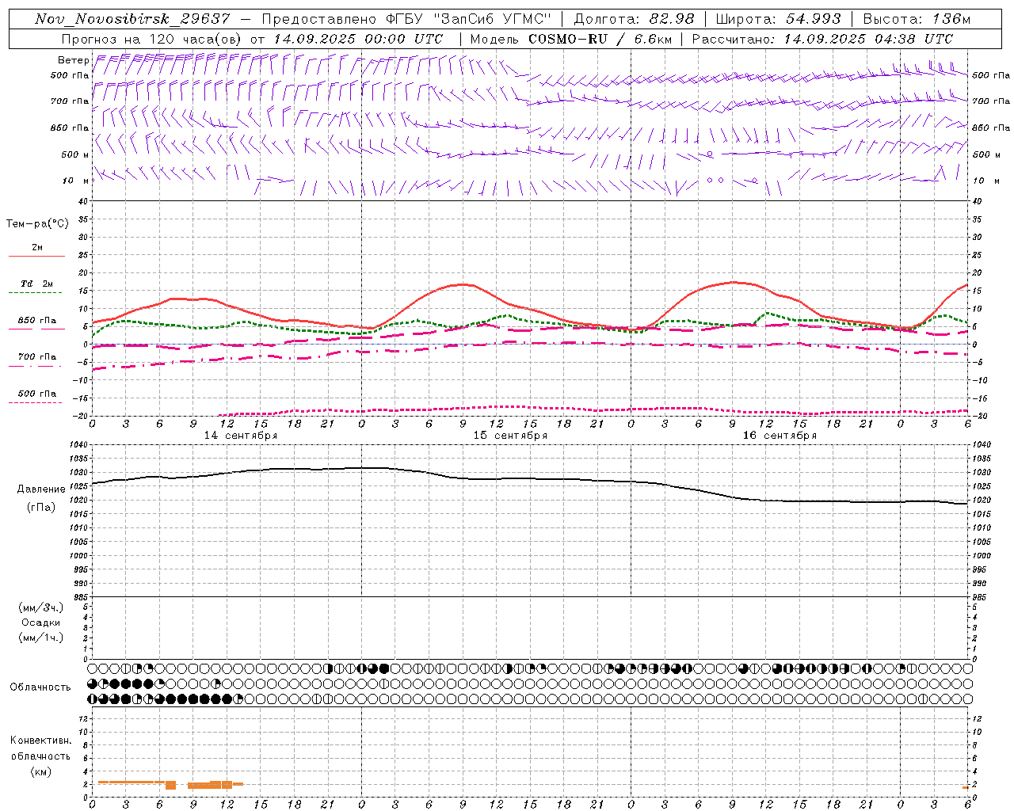Click the Долгота: 82.98 longitude value
This screenshot has width=1014, height=811.
634,19
